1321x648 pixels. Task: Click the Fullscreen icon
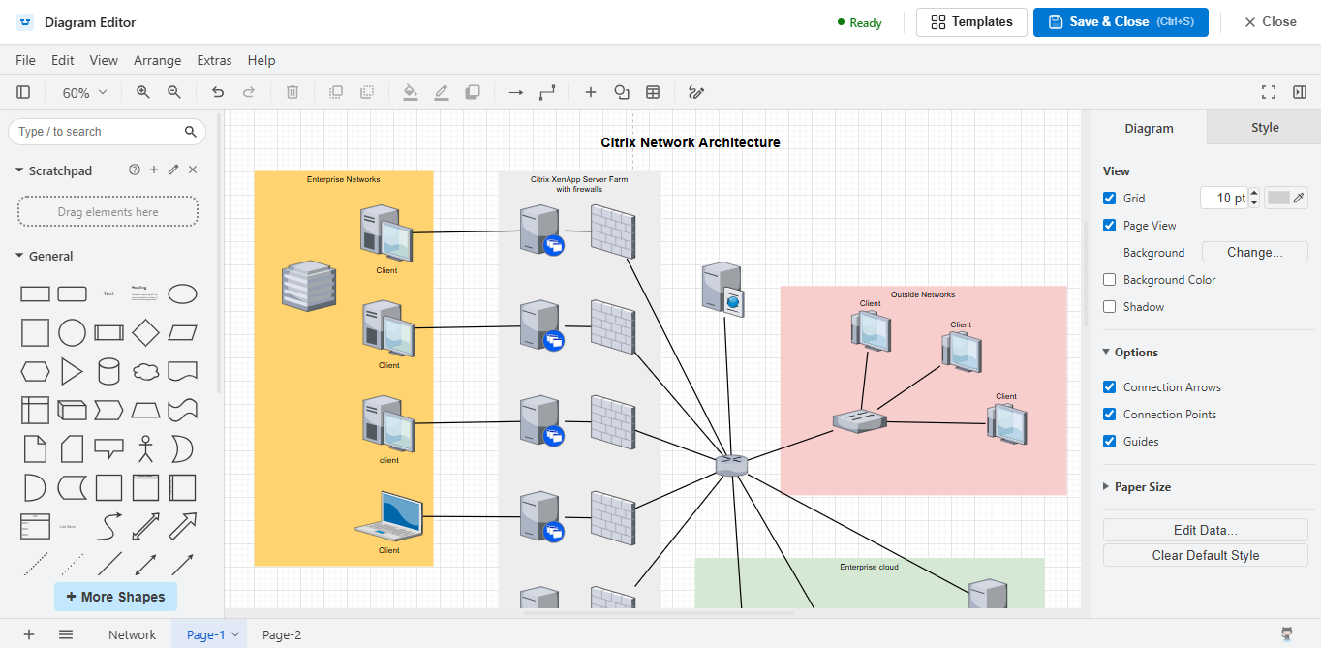[1269, 92]
